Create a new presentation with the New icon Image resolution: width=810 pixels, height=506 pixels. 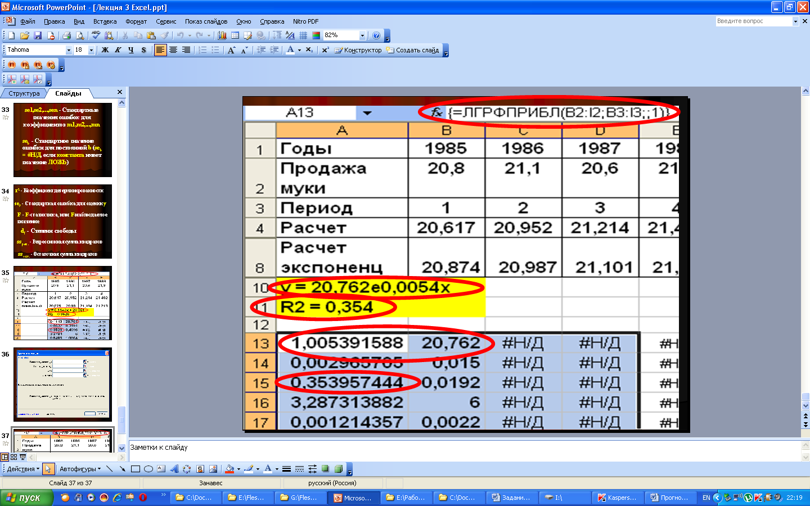(x=11, y=35)
